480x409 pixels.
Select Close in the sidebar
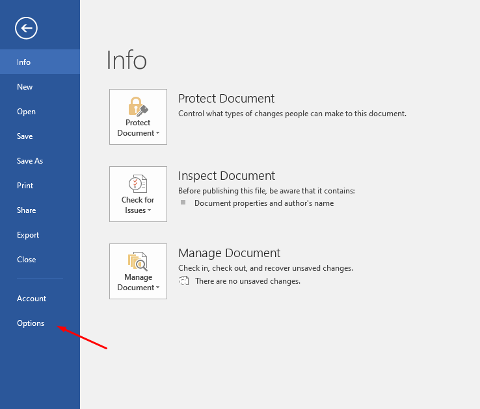(40, 260)
